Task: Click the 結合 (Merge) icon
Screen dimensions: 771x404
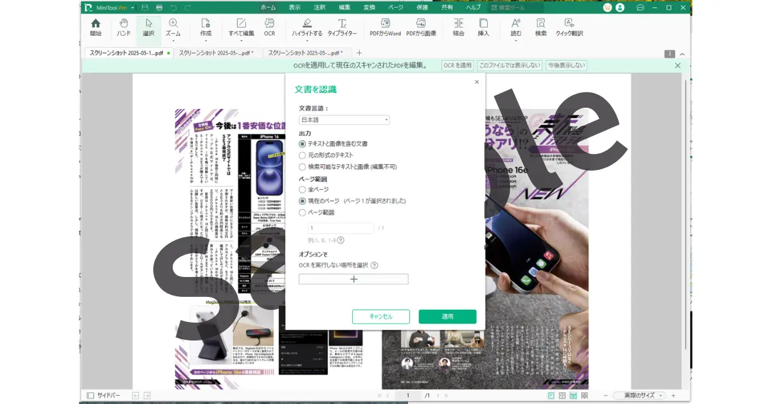Action: tap(458, 28)
